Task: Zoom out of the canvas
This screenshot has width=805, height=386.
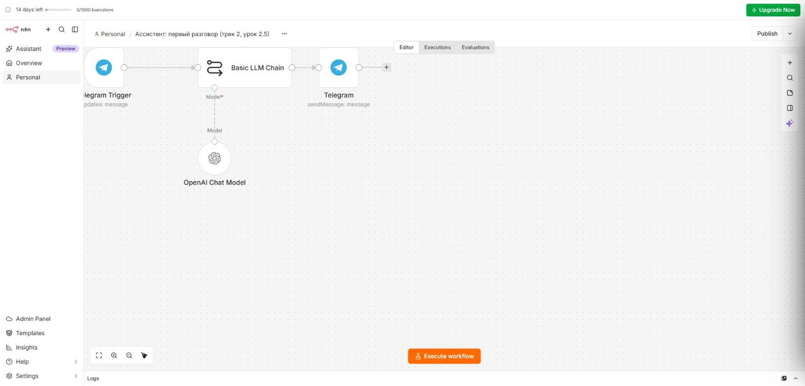Action: (129, 356)
